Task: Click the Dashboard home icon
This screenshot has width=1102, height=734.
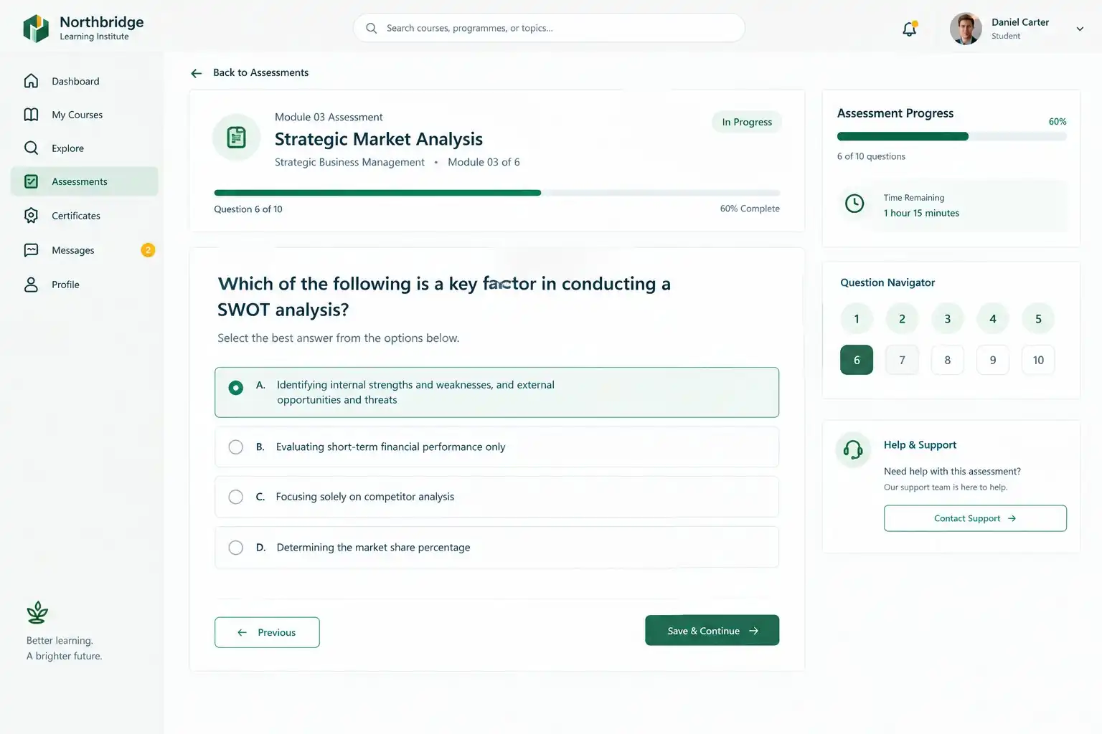Action: (31, 81)
